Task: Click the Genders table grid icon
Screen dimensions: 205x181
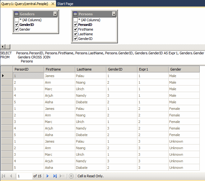Action: pyautogui.click(x=16, y=14)
